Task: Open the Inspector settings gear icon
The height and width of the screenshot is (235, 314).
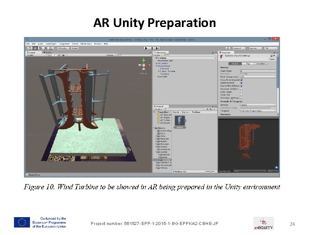Action: pyautogui.click(x=274, y=56)
